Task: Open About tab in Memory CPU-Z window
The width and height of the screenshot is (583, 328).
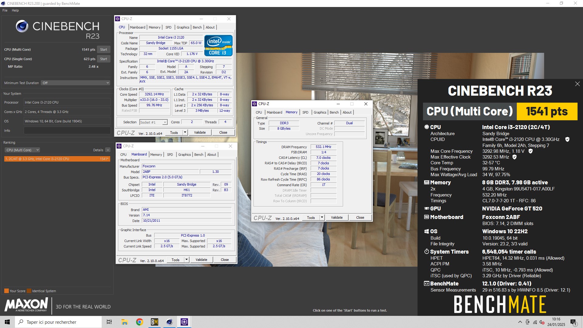Action: (x=347, y=112)
